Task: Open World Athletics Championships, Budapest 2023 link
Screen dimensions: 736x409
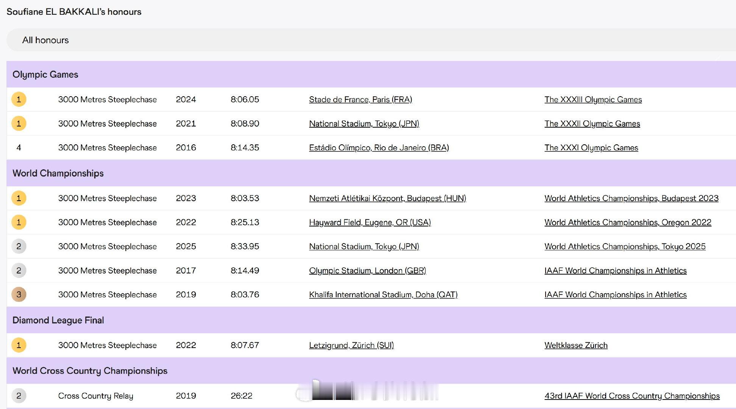Action: coord(631,198)
